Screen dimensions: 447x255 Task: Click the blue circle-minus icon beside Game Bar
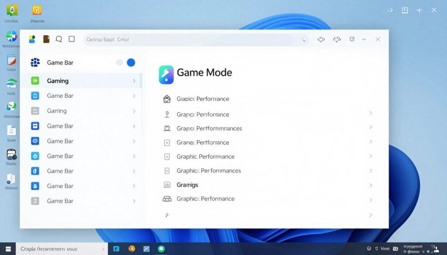35,141
